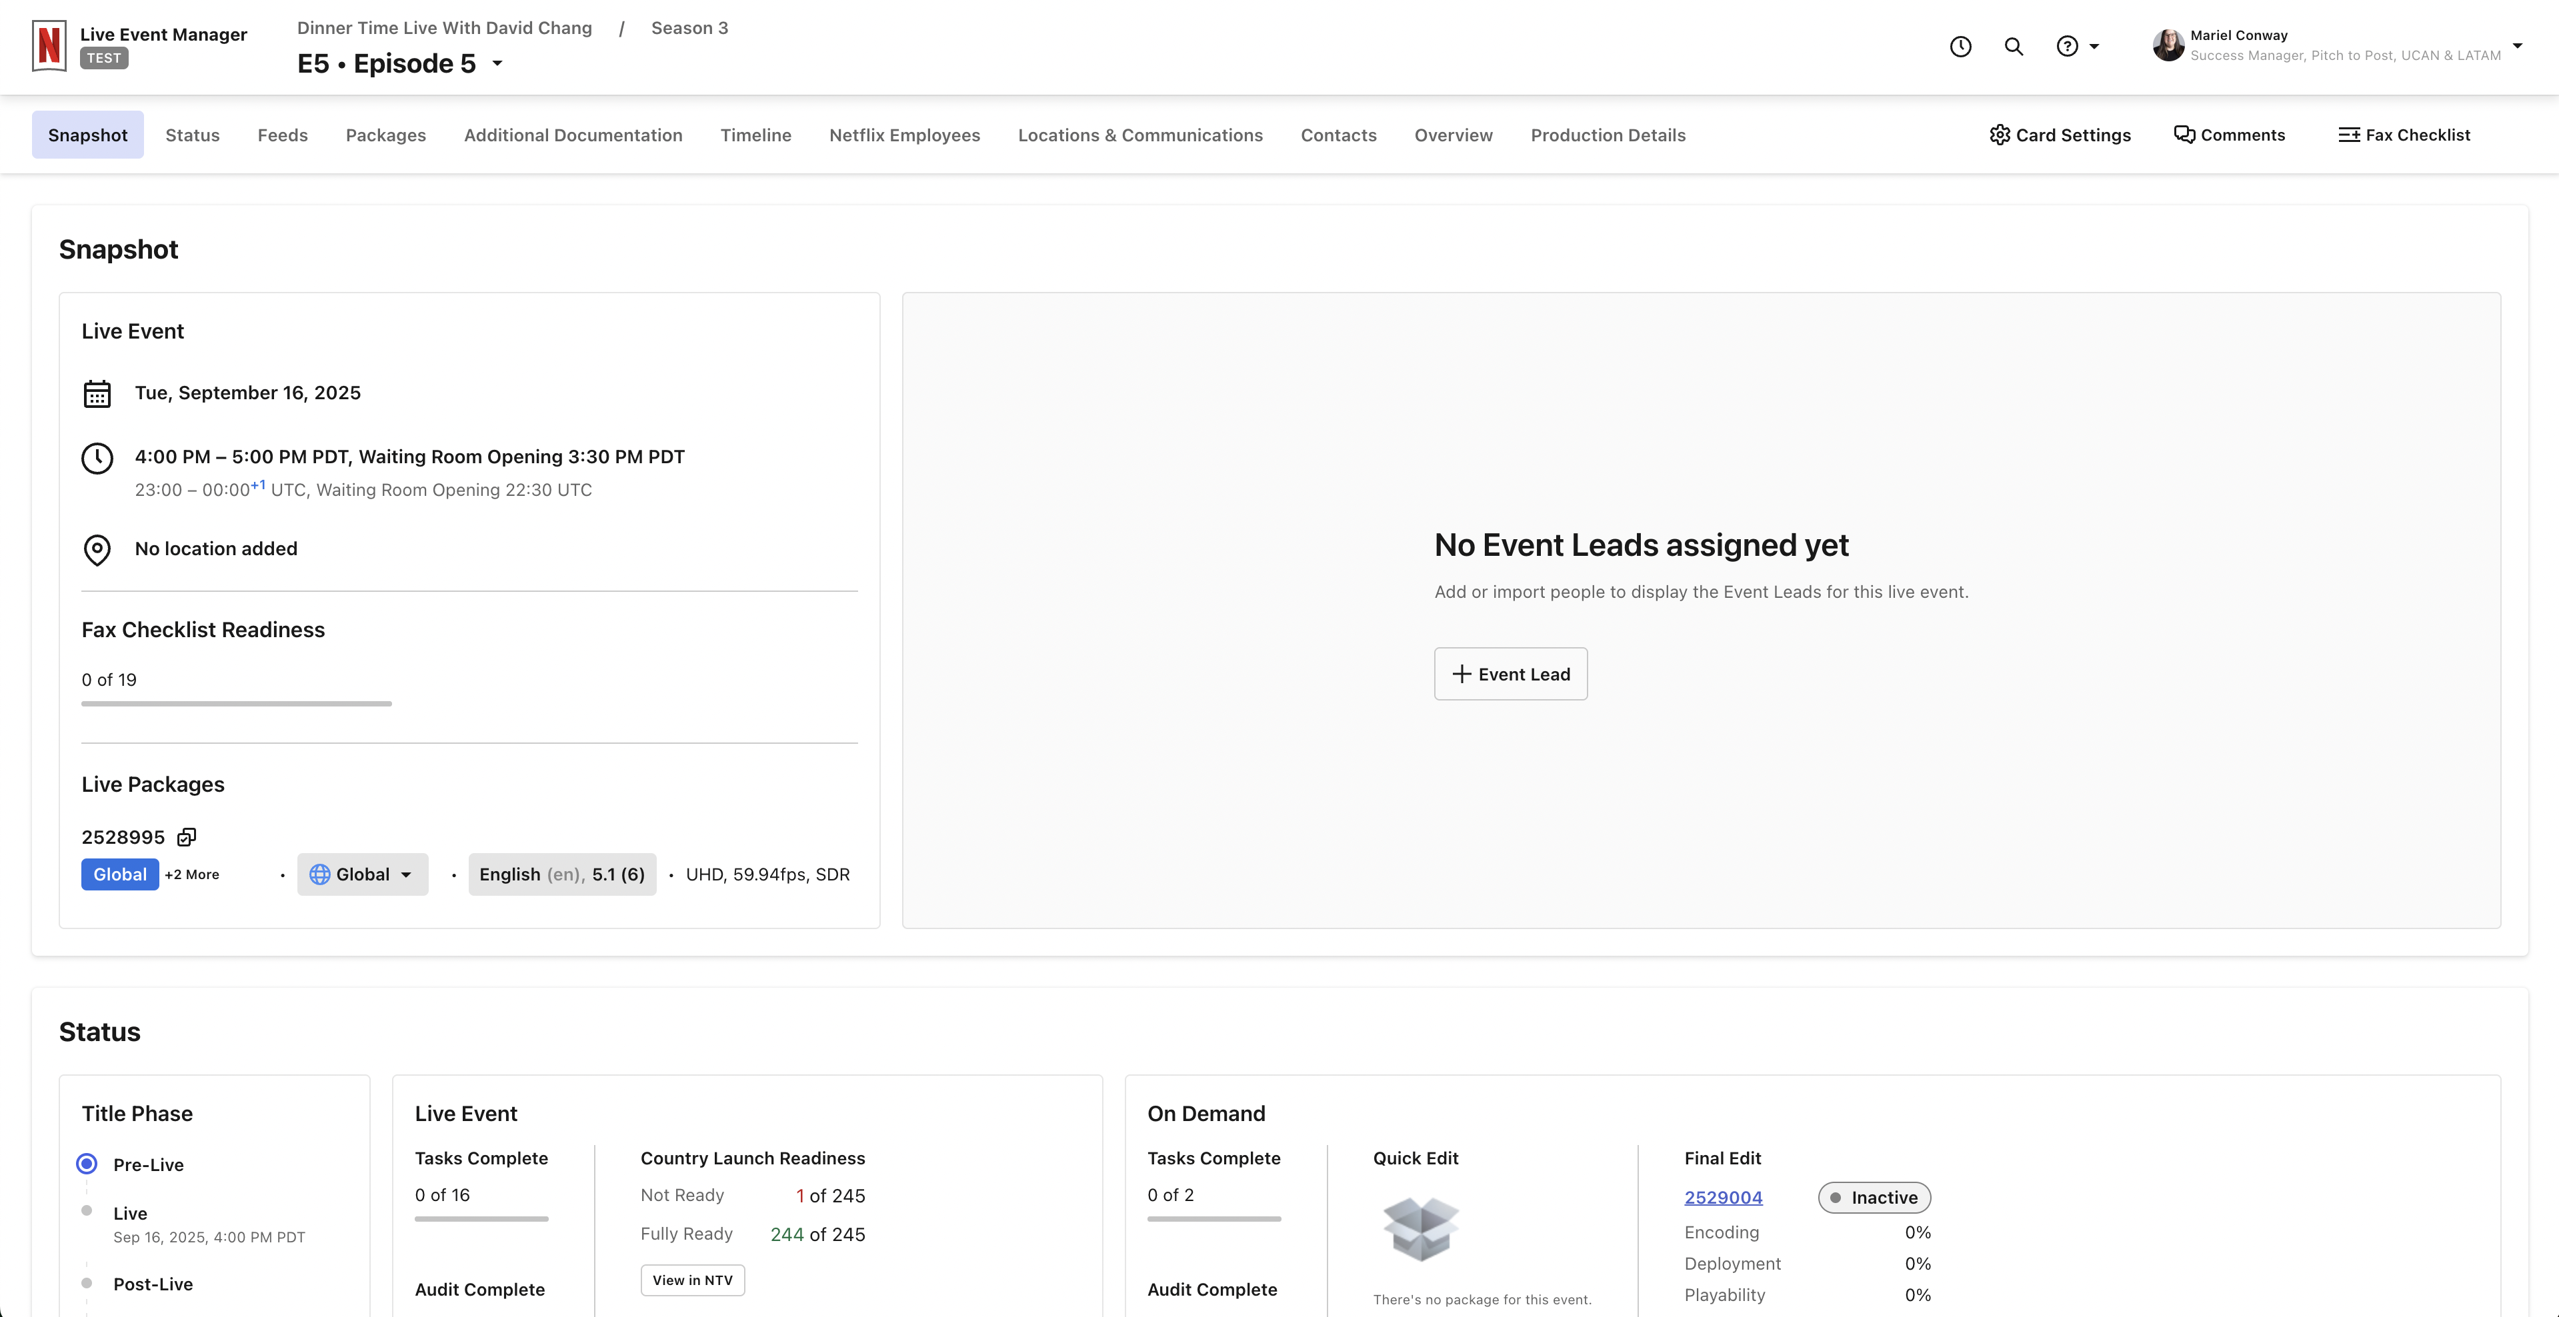
Task: Click the clock icon beside event time
Action: pyautogui.click(x=97, y=458)
